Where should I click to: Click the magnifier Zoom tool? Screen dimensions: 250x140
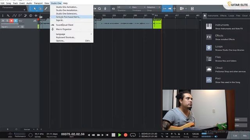point(100,9)
